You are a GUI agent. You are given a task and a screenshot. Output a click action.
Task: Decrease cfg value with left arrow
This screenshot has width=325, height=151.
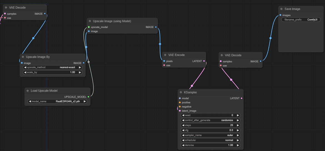183,130
